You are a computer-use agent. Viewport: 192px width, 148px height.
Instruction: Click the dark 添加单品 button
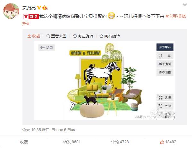pos(165,47)
